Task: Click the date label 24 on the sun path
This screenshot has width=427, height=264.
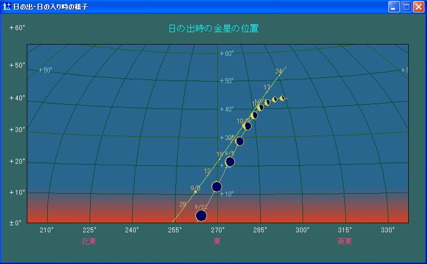Action: (278, 71)
